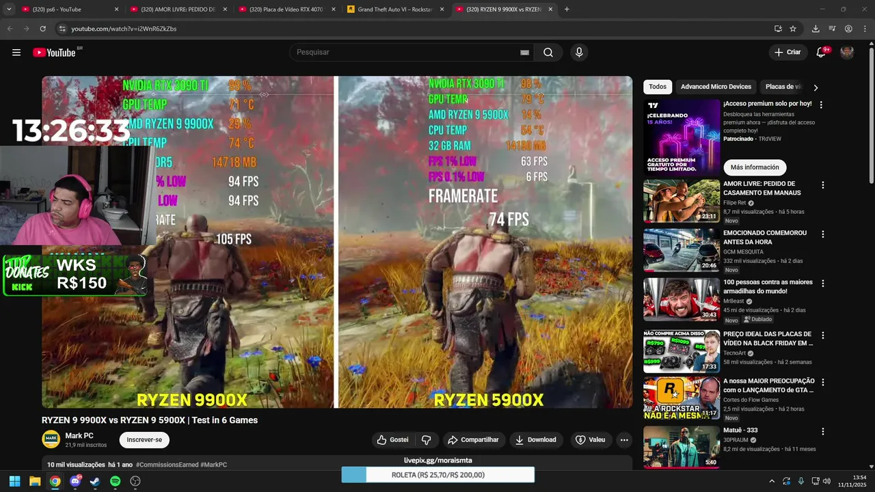Click the search magnifier button

tap(548, 53)
